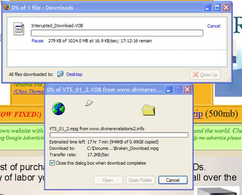The height and width of the screenshot is (195, 242).
Task: Open the zip (500mb) link on webpage
Action: pyautogui.click(x=198, y=114)
